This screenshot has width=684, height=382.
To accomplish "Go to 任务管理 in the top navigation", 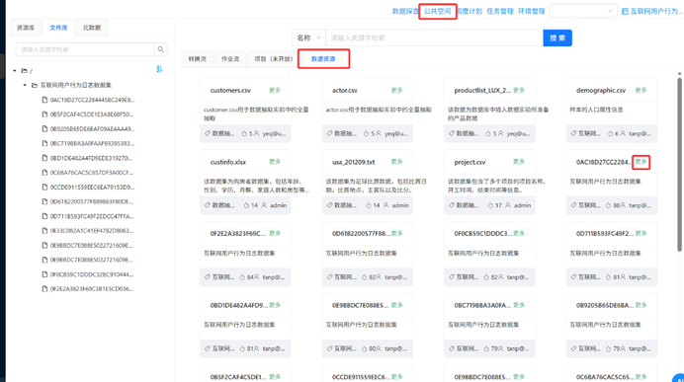I will tap(500, 11).
